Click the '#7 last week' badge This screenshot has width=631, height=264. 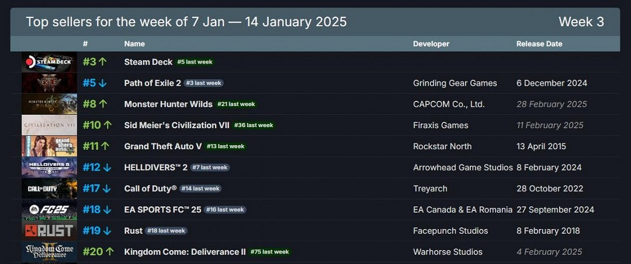tap(210, 167)
